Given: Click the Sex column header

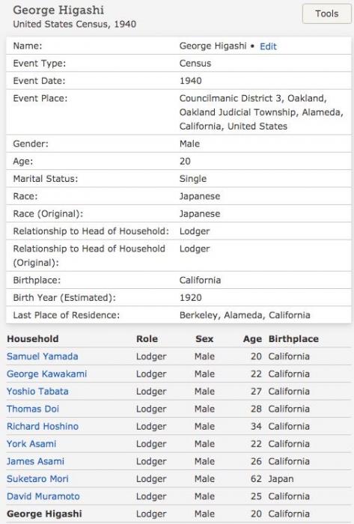Looking at the screenshot, I should pos(204,339).
